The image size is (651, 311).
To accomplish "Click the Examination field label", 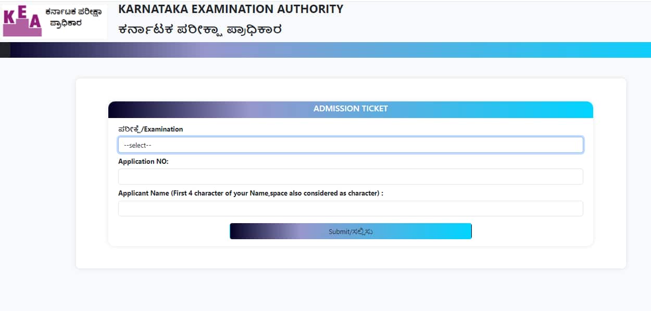I will click(x=151, y=129).
